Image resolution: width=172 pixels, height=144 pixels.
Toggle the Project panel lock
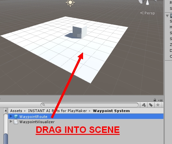[155, 100]
